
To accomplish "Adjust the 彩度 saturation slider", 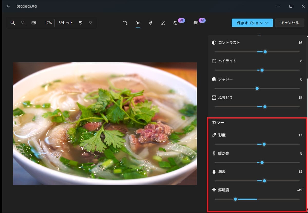I will 264,144.
